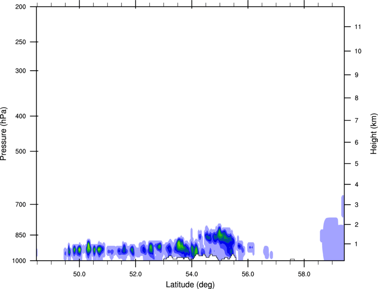Image resolution: width=378 pixels, height=289 pixels.
Task: Click the 58.0 latitude tick label
Action: tap(304, 274)
